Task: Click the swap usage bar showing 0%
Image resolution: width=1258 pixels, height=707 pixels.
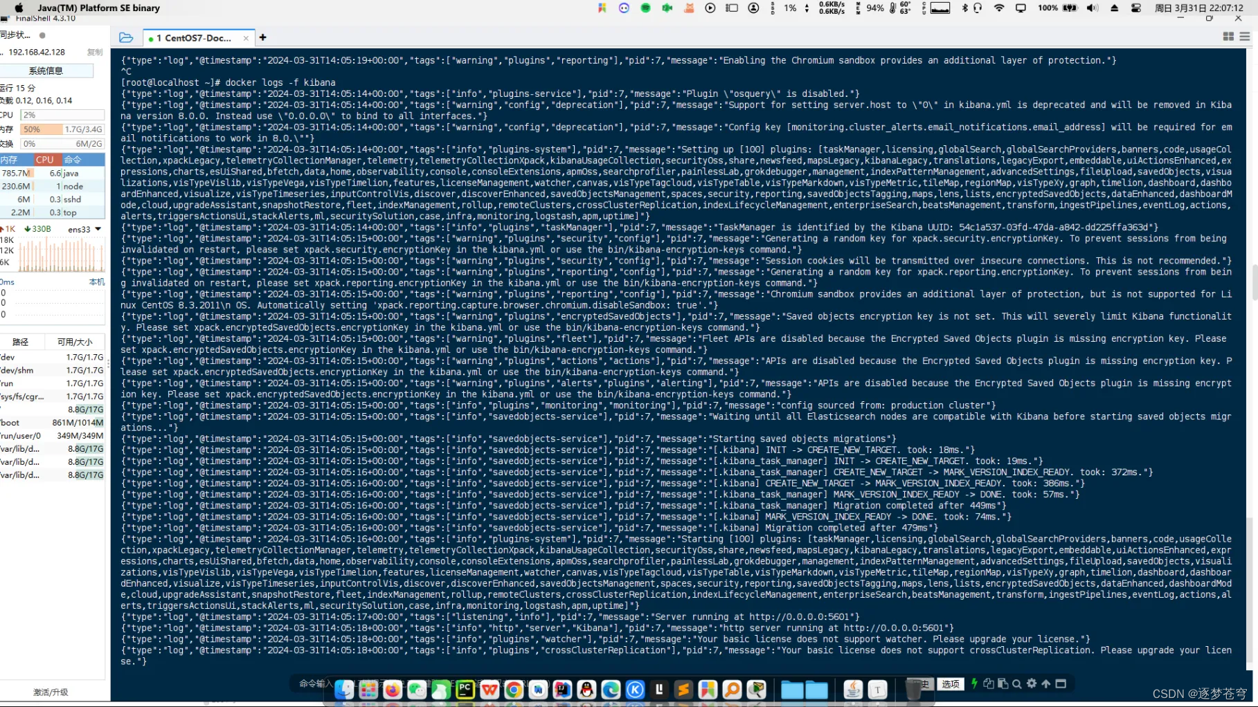Action: click(62, 144)
